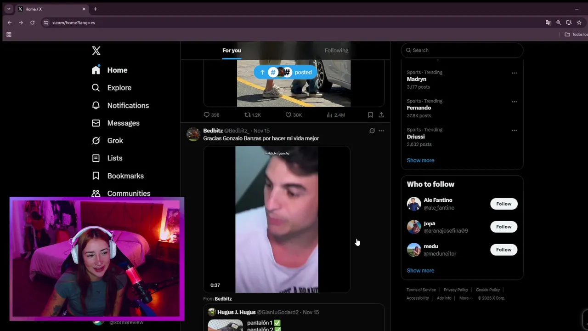Open Grok icon in sidebar
Screen dimensions: 588x331
click(x=96, y=140)
